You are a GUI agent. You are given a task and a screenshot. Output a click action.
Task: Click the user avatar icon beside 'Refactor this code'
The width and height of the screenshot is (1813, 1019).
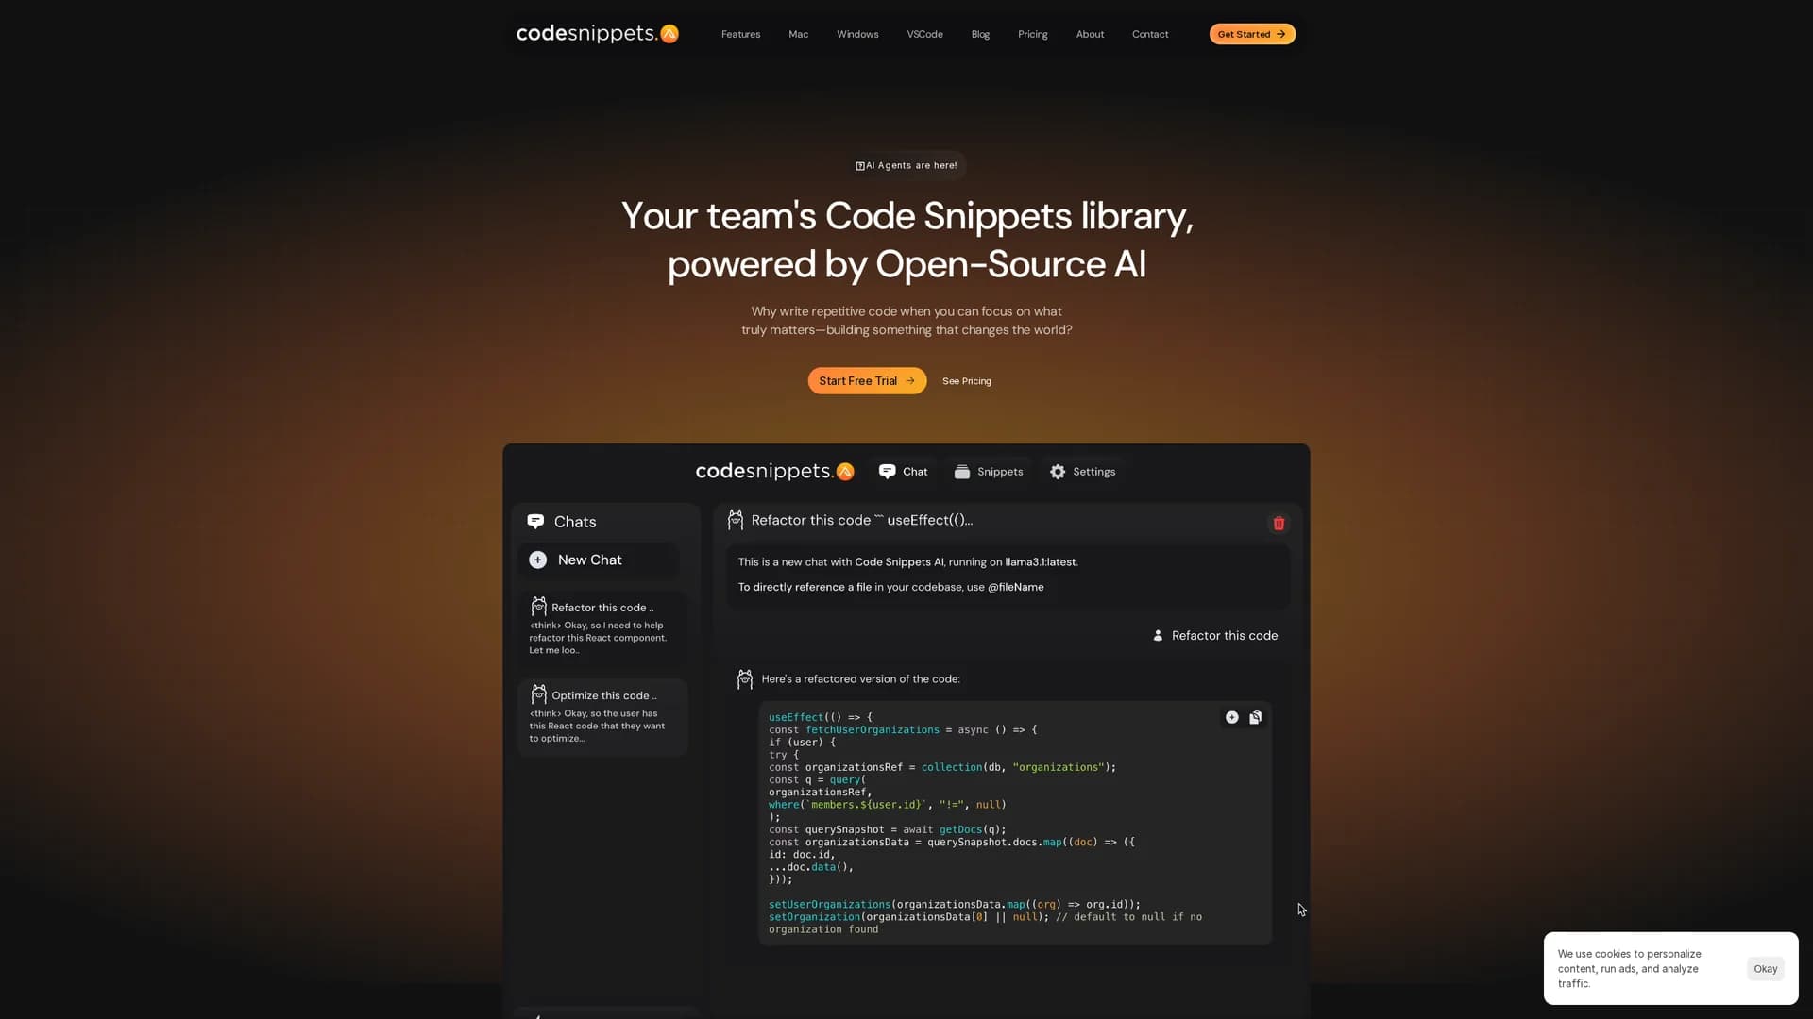(1158, 636)
